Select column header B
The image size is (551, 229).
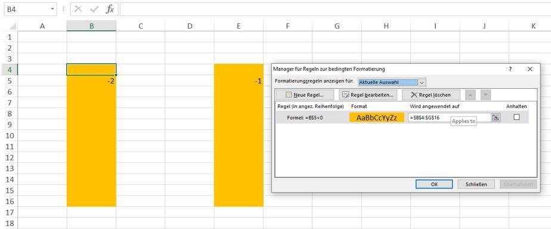(x=91, y=26)
